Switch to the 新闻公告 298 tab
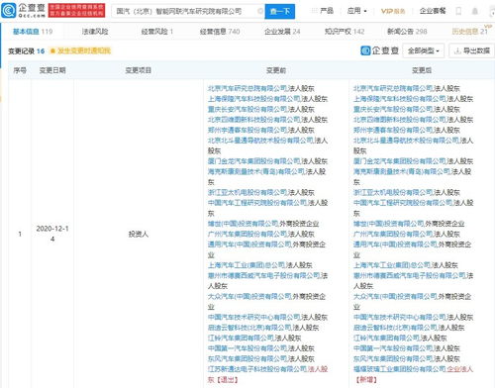Screen dimensions: 495x388 (x=407, y=32)
